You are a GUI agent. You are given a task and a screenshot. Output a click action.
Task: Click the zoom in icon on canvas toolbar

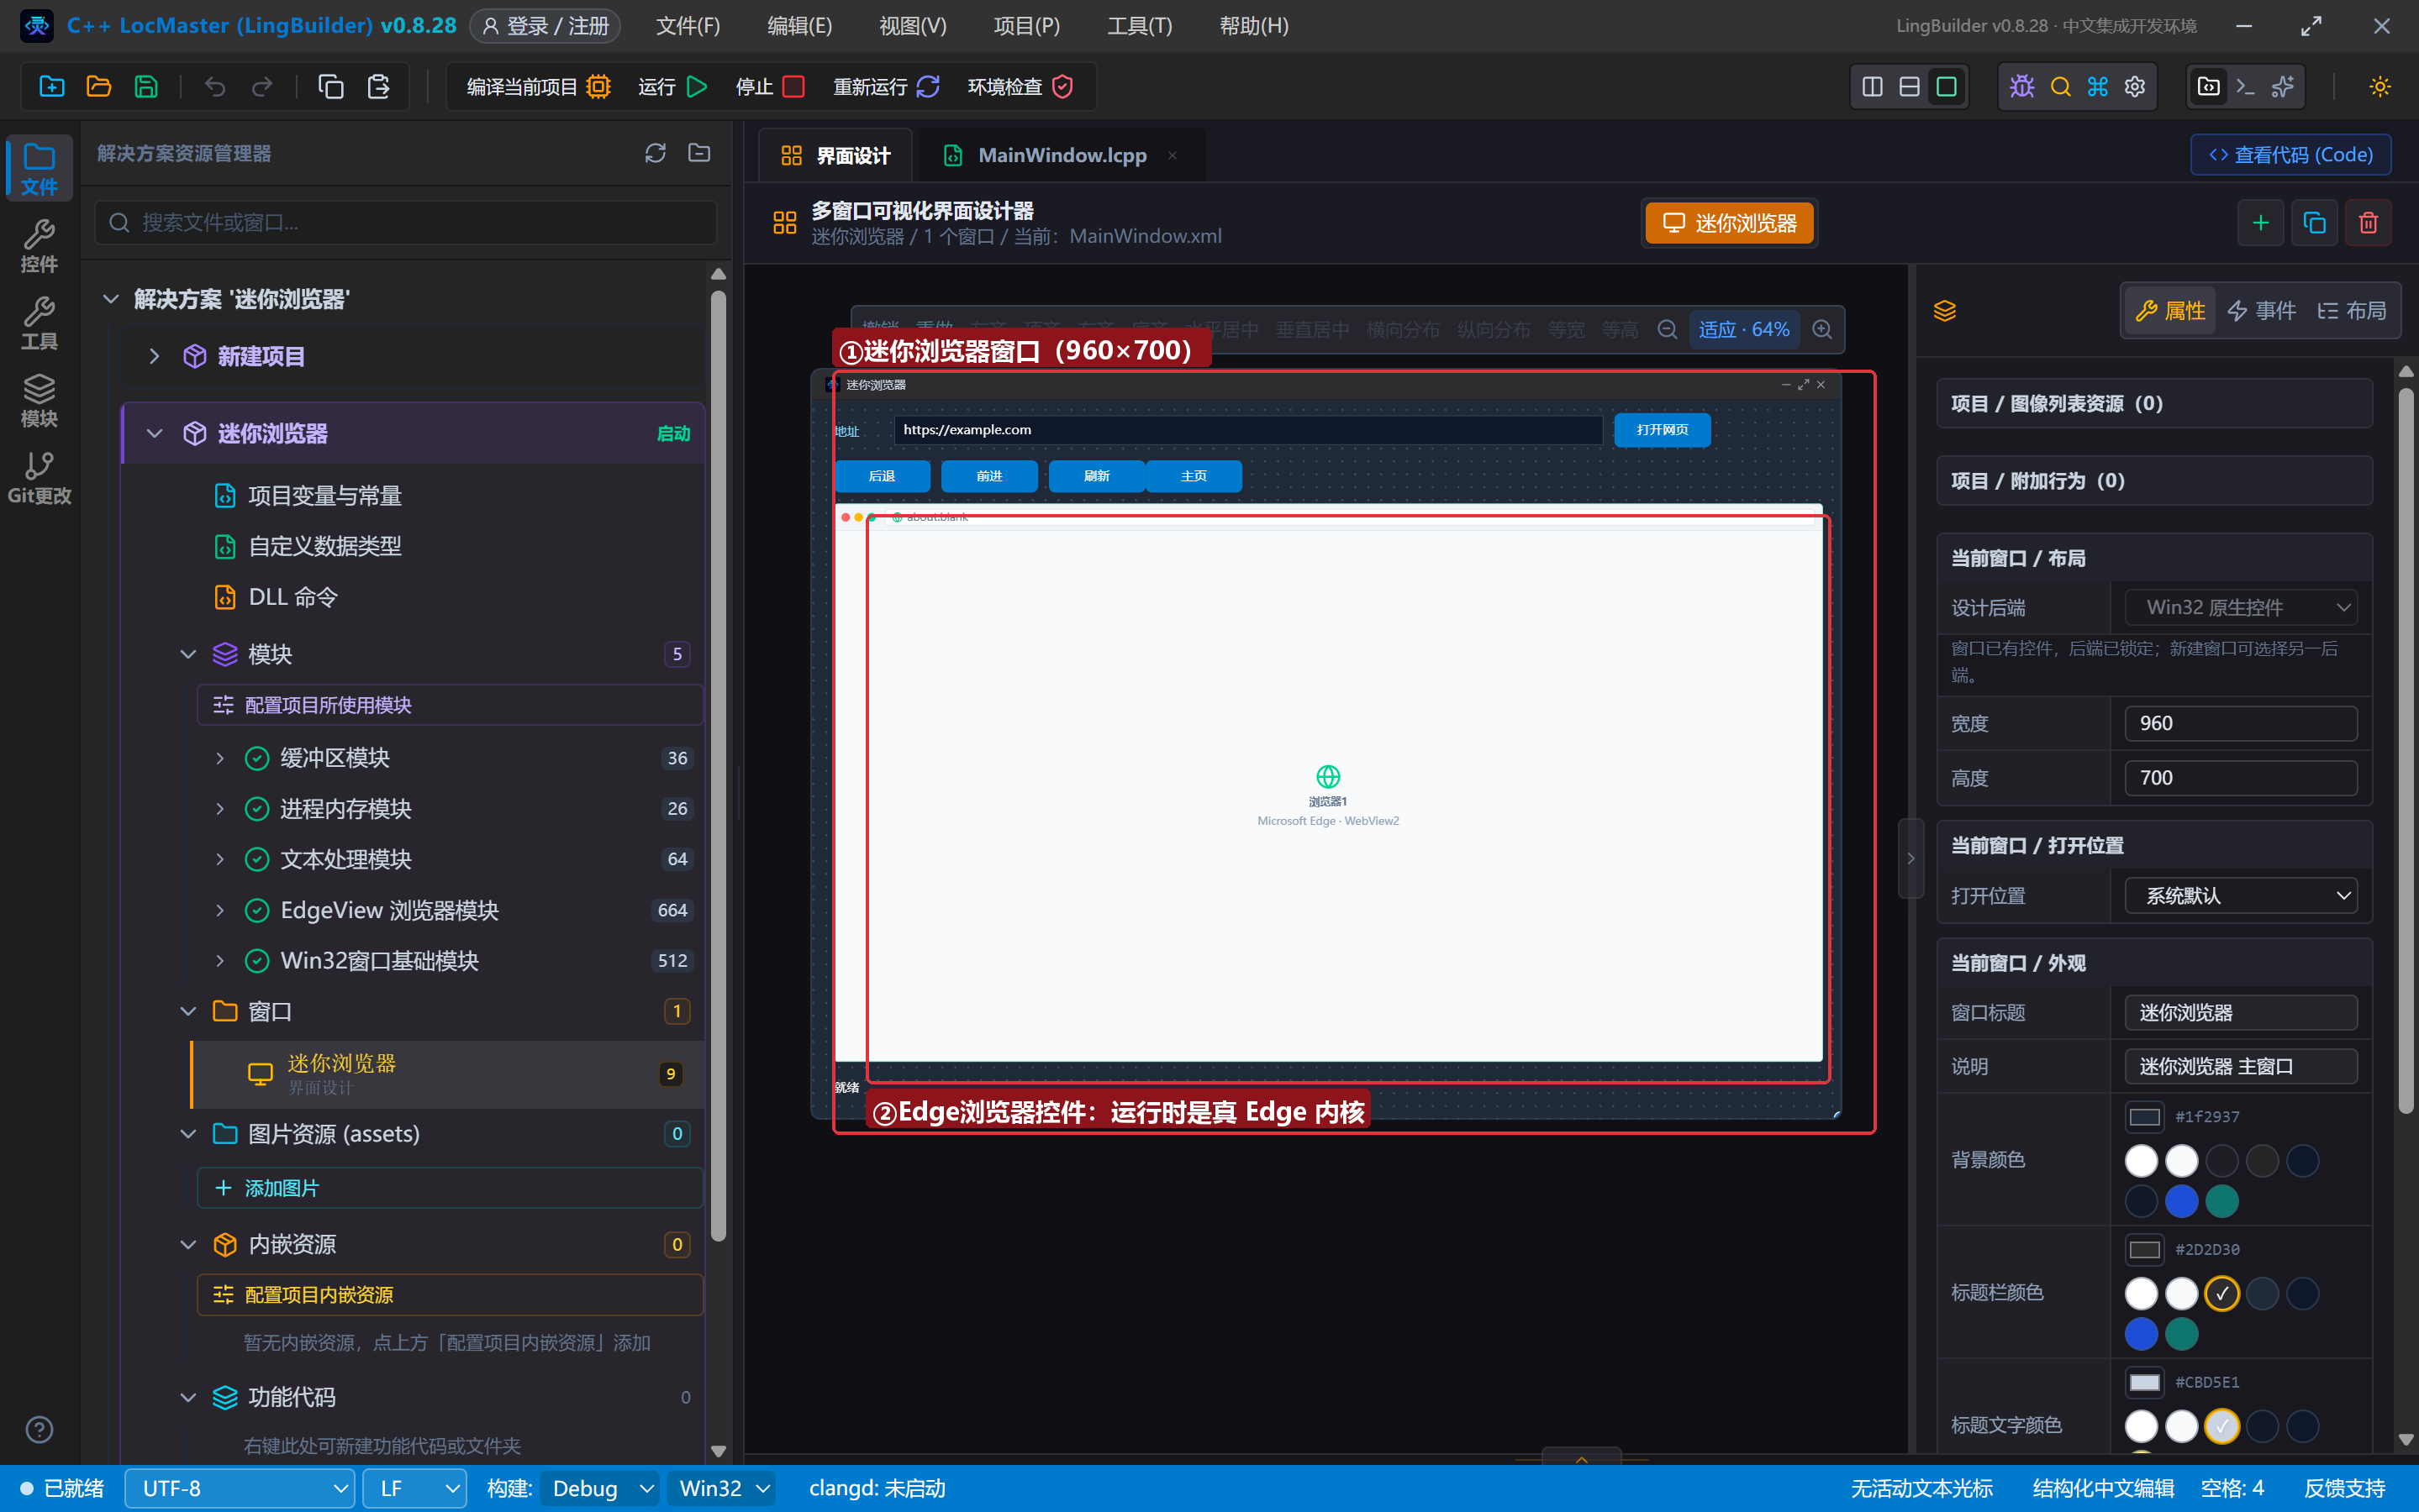(x=1821, y=329)
